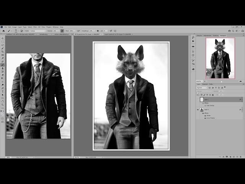Screen dimensions: 245x184
Task: Create a new group folder icon
Action: click(234, 157)
